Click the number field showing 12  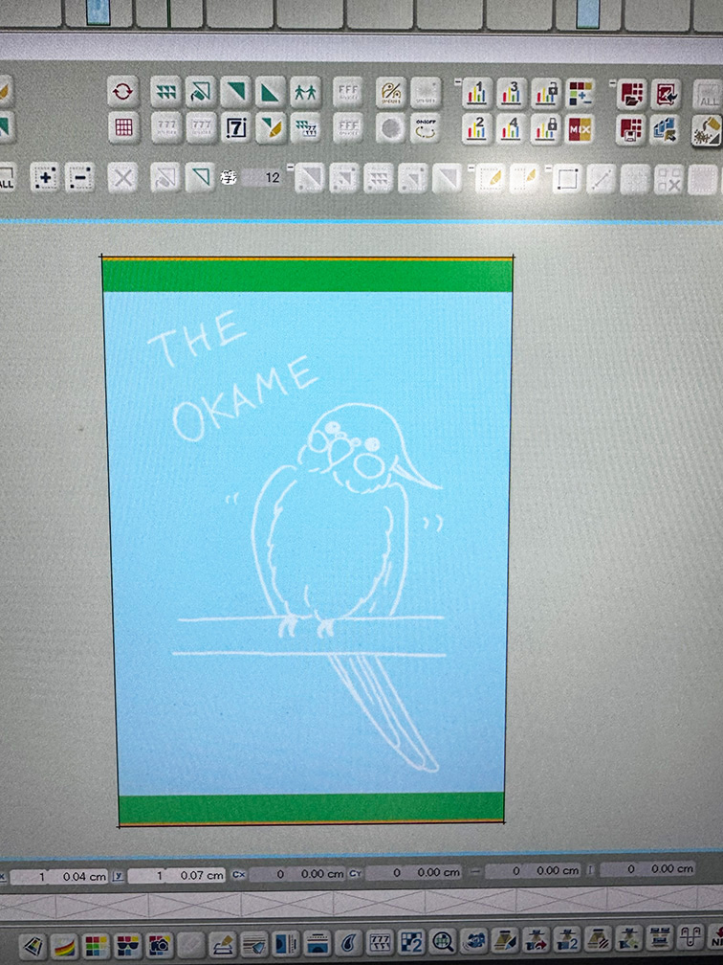click(x=262, y=178)
